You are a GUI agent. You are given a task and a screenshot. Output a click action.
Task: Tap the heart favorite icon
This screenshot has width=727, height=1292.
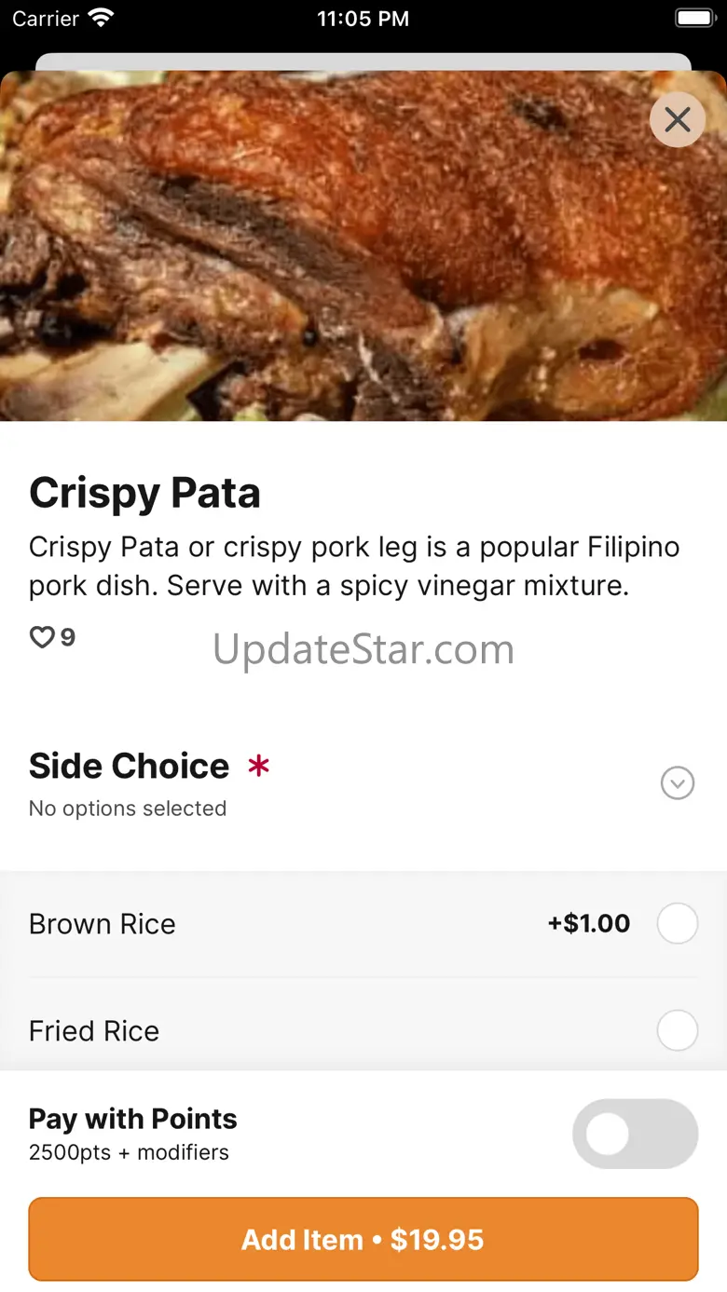[42, 637]
